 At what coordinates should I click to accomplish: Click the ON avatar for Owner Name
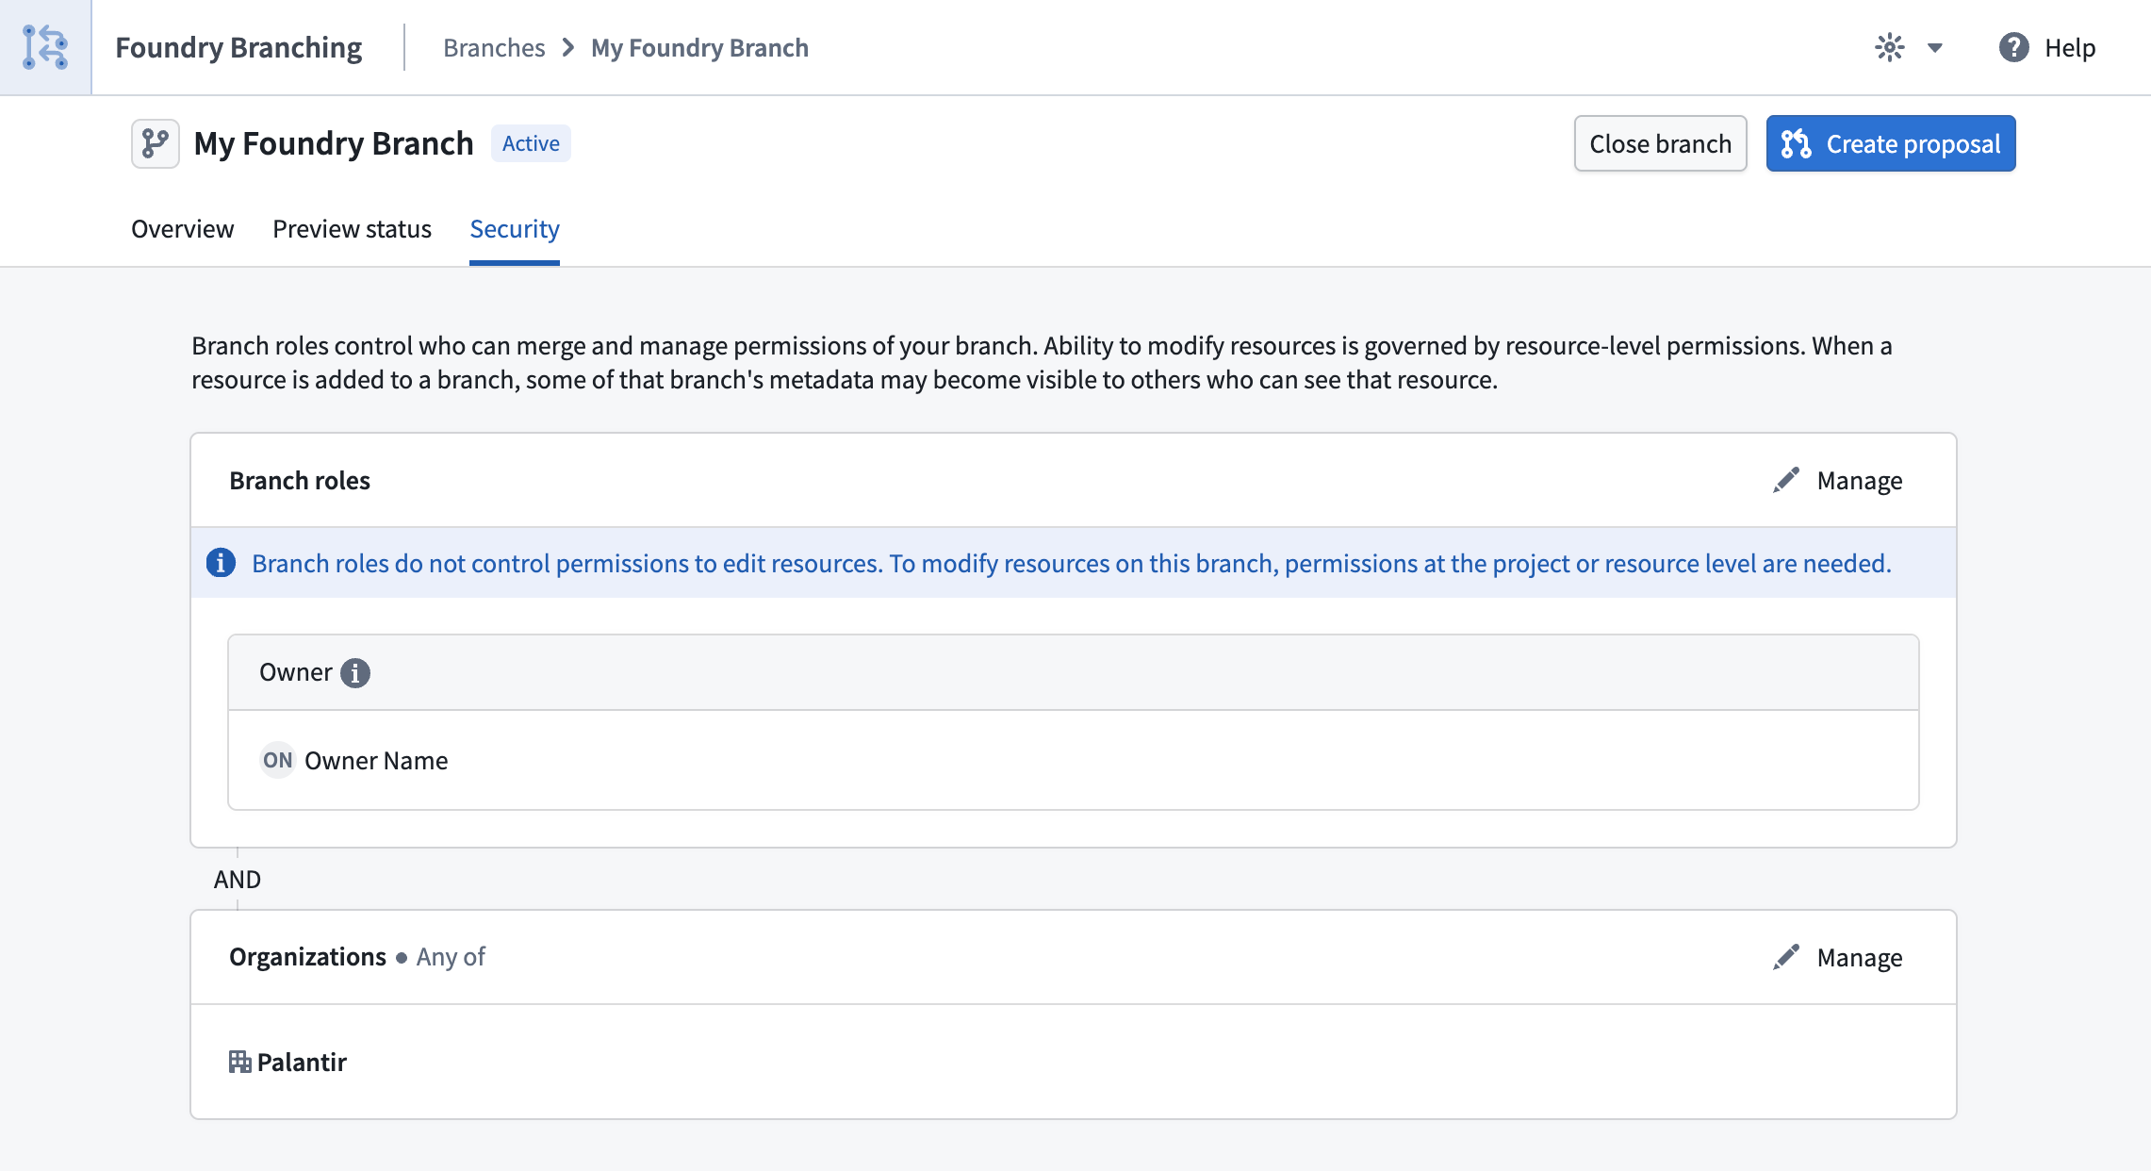(x=277, y=760)
